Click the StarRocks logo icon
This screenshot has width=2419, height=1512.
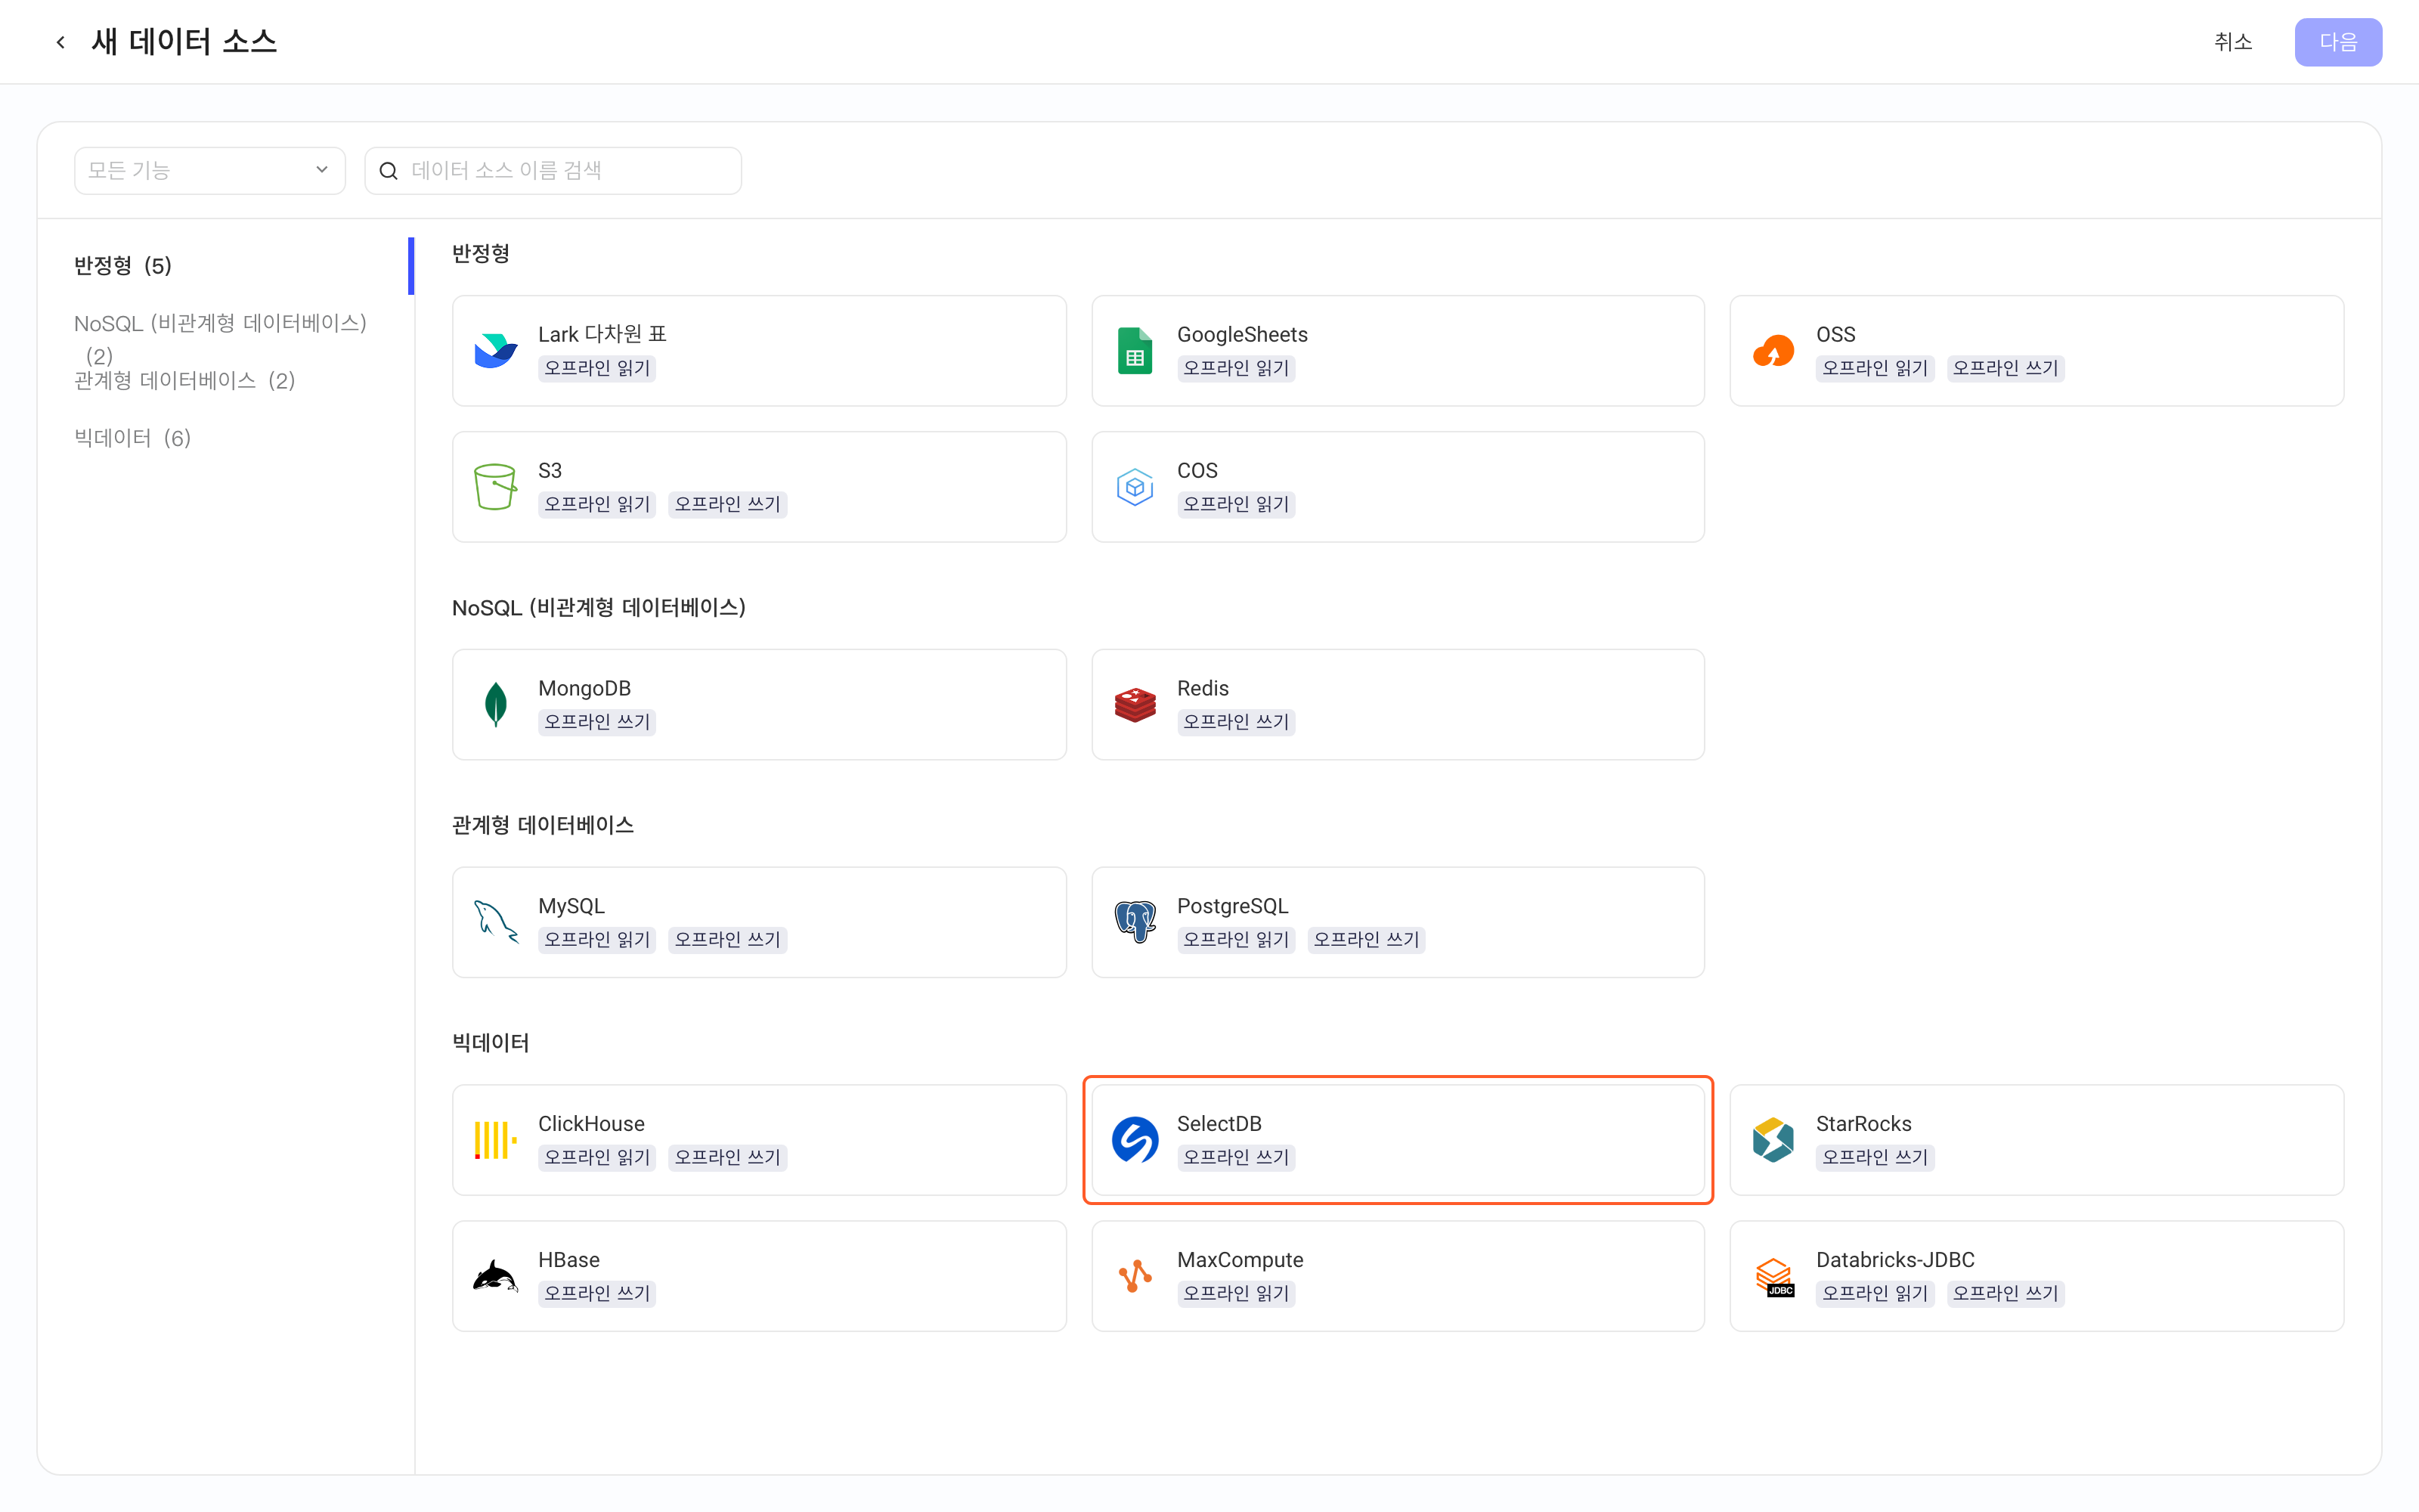(1773, 1140)
